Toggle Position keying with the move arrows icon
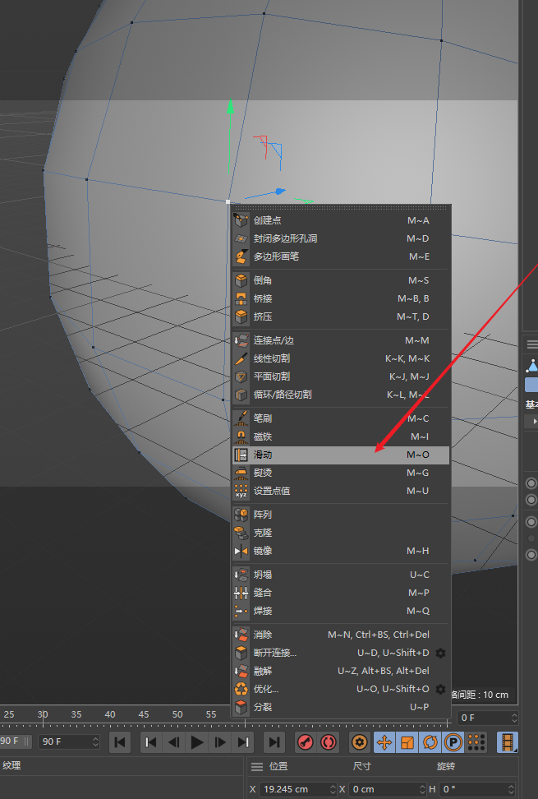Viewport: 538px width, 799px height. click(384, 742)
